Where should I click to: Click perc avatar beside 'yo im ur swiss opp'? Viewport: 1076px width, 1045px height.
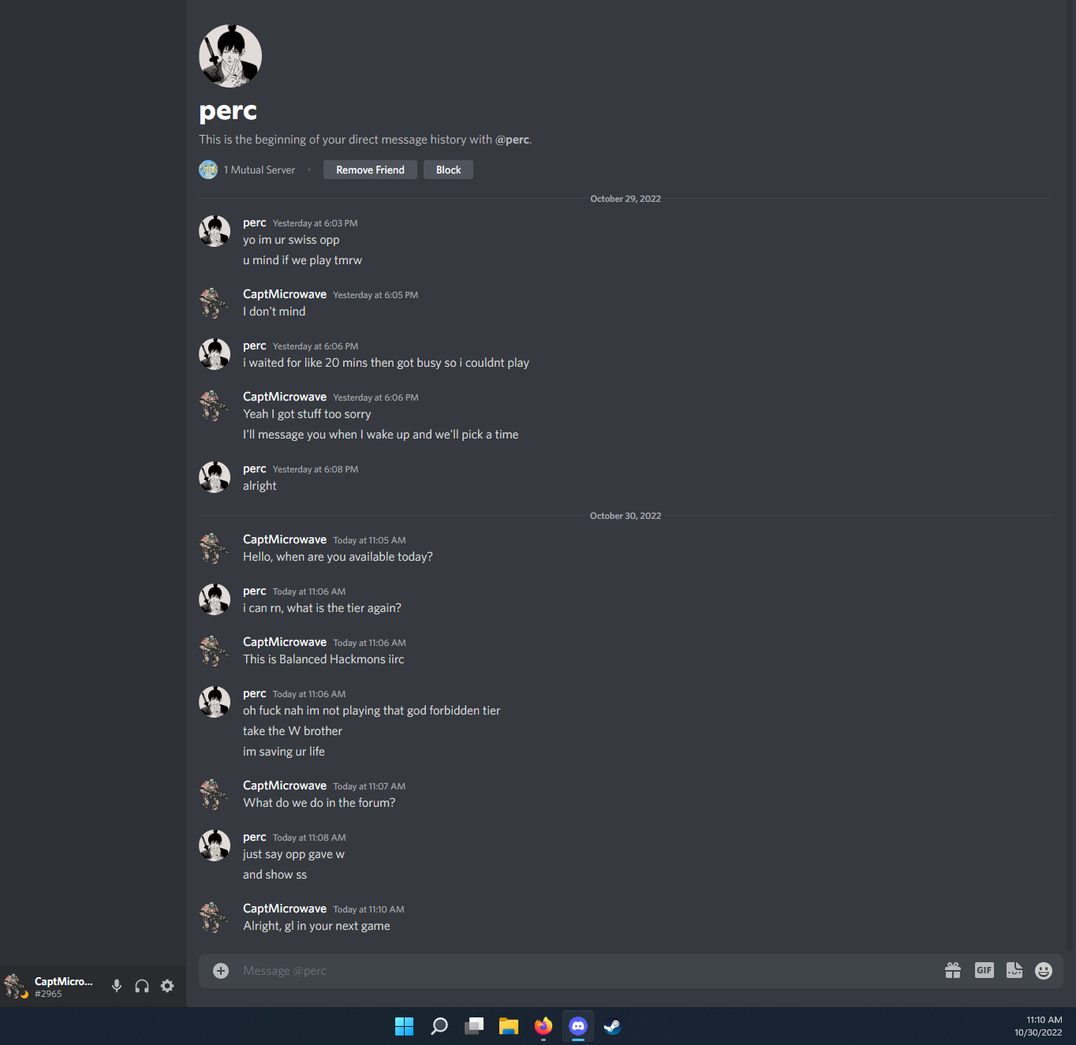tap(215, 231)
